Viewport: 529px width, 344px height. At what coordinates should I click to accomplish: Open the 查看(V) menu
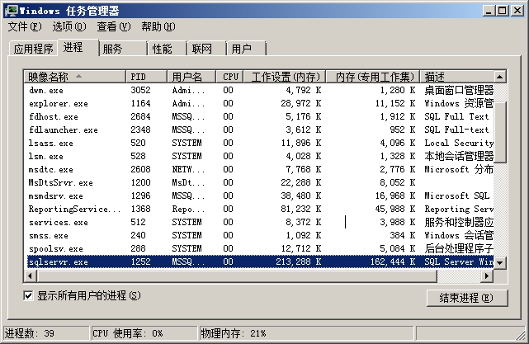click(113, 26)
